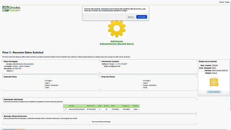The width and height of the screenshot is (231, 130).
Task: Click the Num. Cuenta value
Action: pyautogui.click(x=215, y=65)
